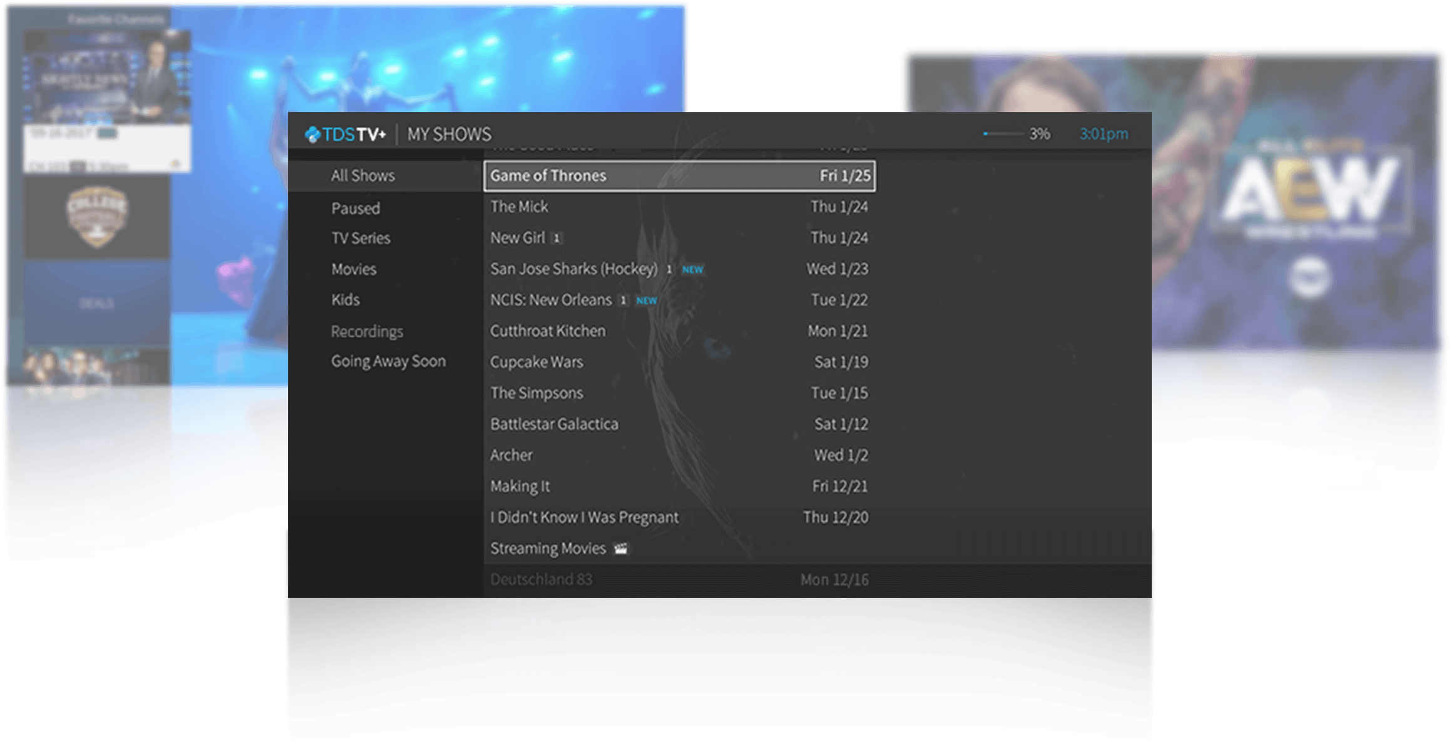
Task: Click the count badge beside NCIS: New Orleans
Action: [x=623, y=301]
